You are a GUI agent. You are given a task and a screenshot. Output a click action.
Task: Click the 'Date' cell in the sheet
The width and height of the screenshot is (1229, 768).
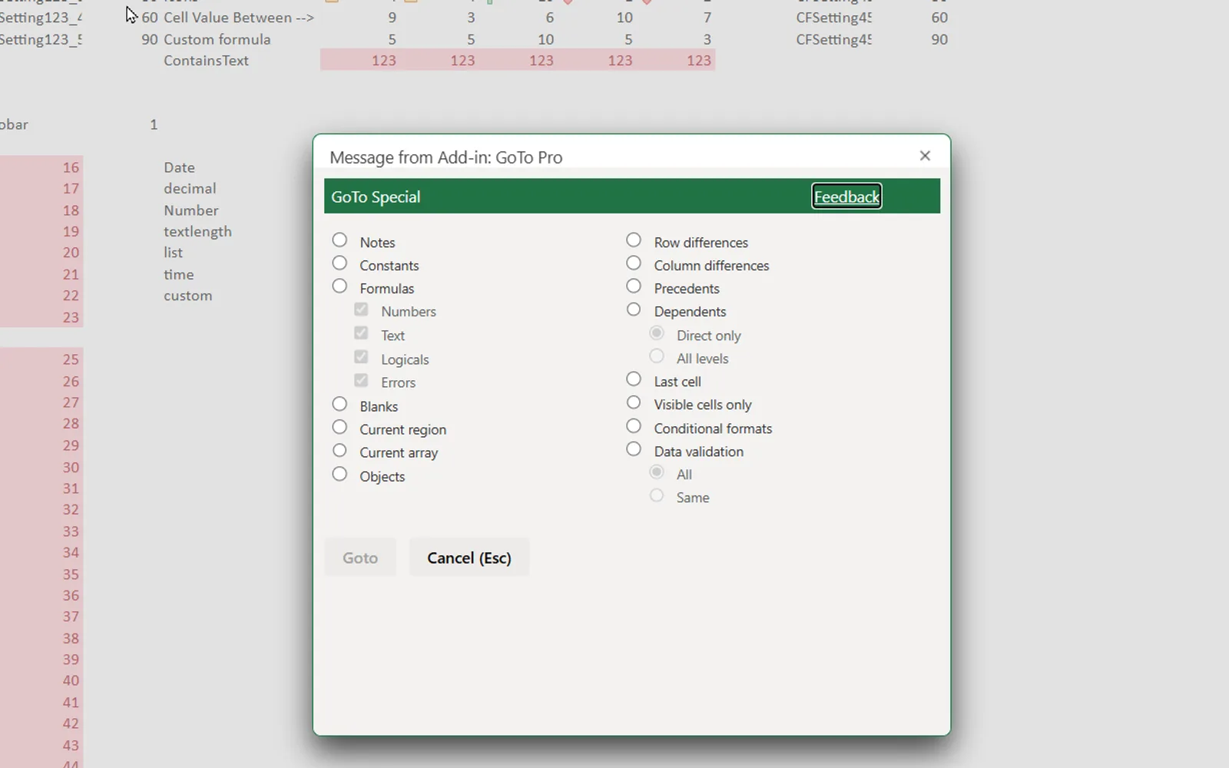pyautogui.click(x=179, y=167)
